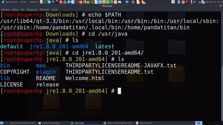Click the black circle launcher icon
223x125 pixels.
tap(133, 2)
